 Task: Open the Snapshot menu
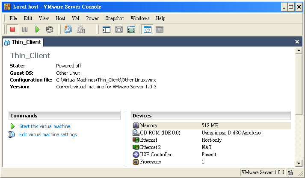click(x=114, y=18)
